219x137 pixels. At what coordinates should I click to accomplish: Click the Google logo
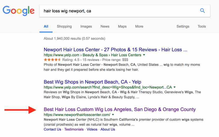point(19,11)
